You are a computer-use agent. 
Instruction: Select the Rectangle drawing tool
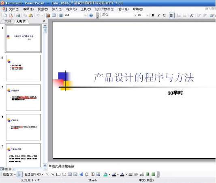[58, 174]
